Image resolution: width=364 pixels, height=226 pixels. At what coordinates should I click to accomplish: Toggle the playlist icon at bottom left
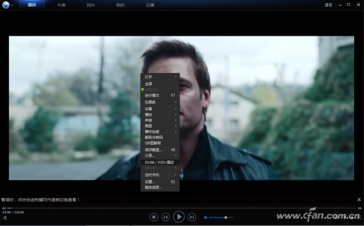(x=5, y=217)
